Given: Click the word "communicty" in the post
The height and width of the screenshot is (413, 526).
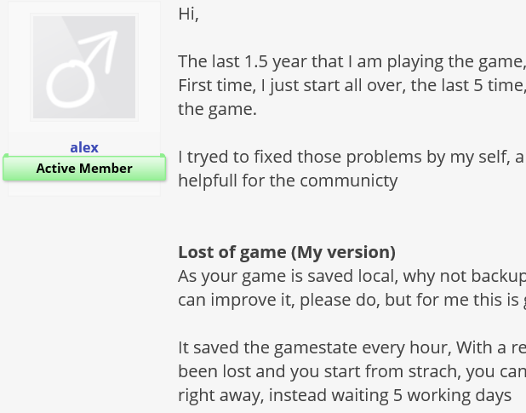Looking at the screenshot, I should 349,181.
